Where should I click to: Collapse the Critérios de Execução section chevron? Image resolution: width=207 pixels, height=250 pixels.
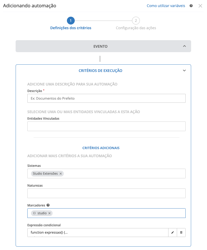coord(184,71)
